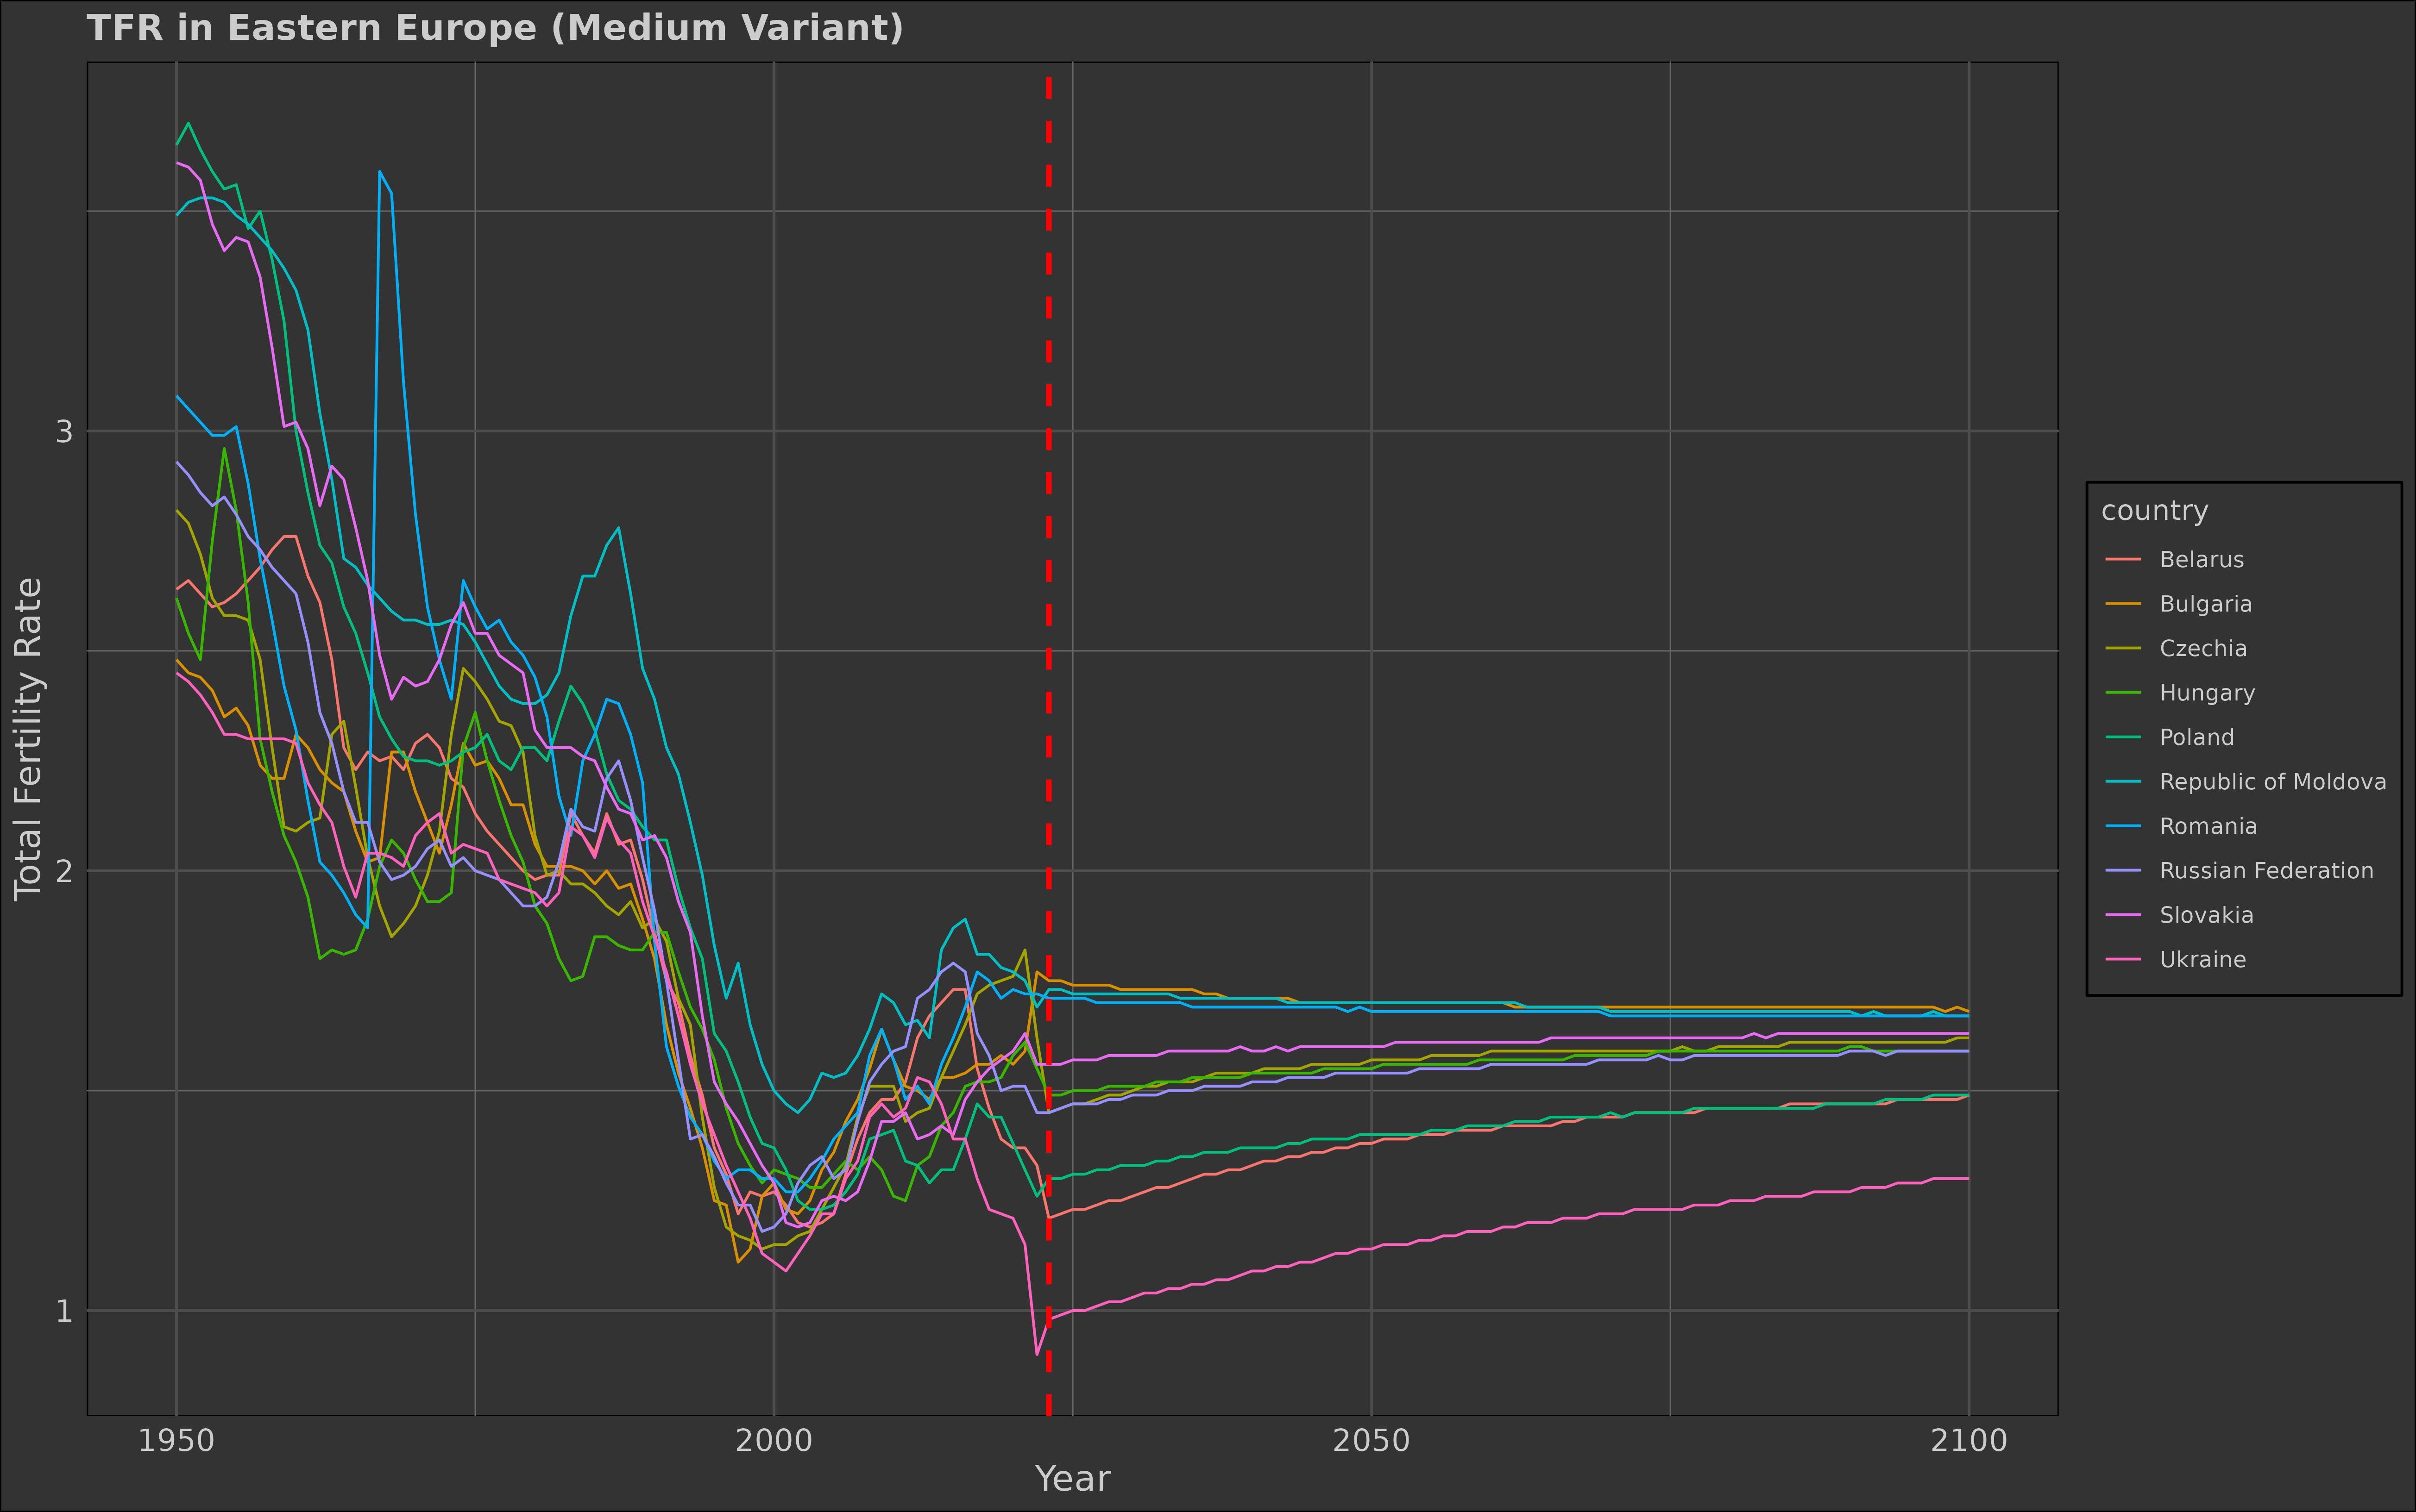The width and height of the screenshot is (2416, 1512).
Task: Click the '2100' x-axis tick label
Action: [1969, 1441]
